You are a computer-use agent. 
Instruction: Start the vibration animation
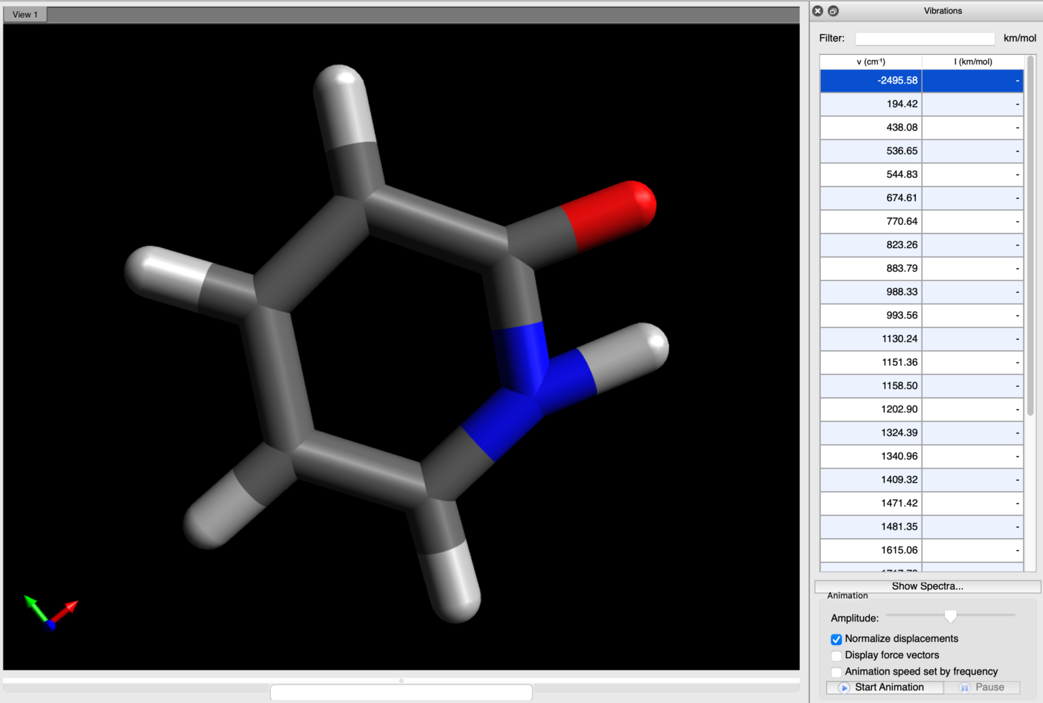point(884,687)
